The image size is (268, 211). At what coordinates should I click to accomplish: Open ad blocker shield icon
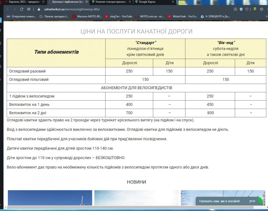[241, 9]
